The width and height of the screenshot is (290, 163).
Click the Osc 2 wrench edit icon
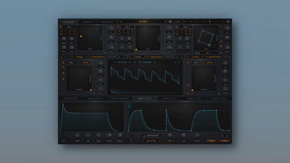pyautogui.click(x=168, y=57)
